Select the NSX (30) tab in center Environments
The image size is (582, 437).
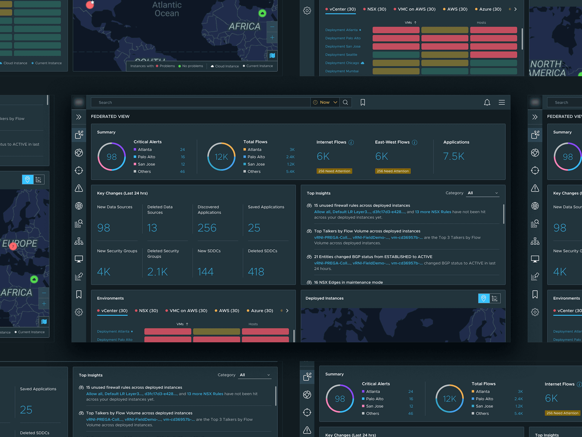point(146,311)
